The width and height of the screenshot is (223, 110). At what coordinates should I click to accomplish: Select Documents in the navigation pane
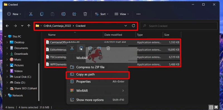pyautogui.click(x=21, y=48)
